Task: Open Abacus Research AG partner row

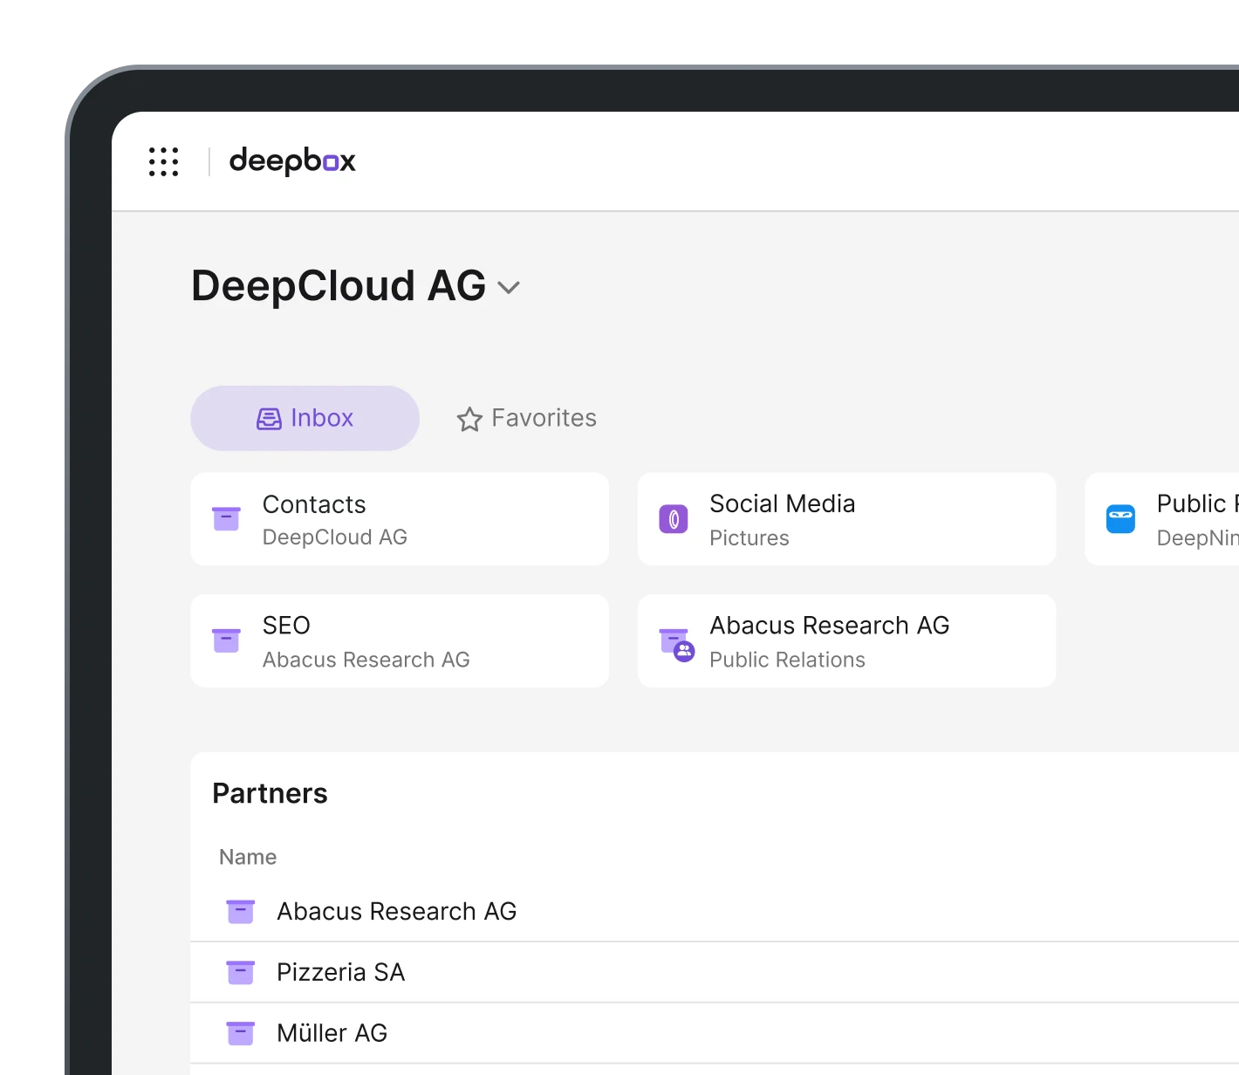Action: pos(715,911)
